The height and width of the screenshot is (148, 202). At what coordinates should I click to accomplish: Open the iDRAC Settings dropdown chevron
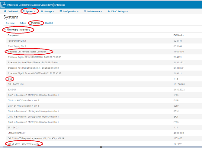(127, 11)
